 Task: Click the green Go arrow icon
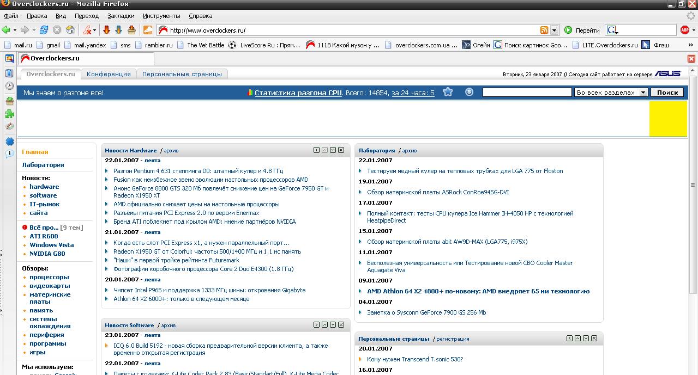pos(568,30)
